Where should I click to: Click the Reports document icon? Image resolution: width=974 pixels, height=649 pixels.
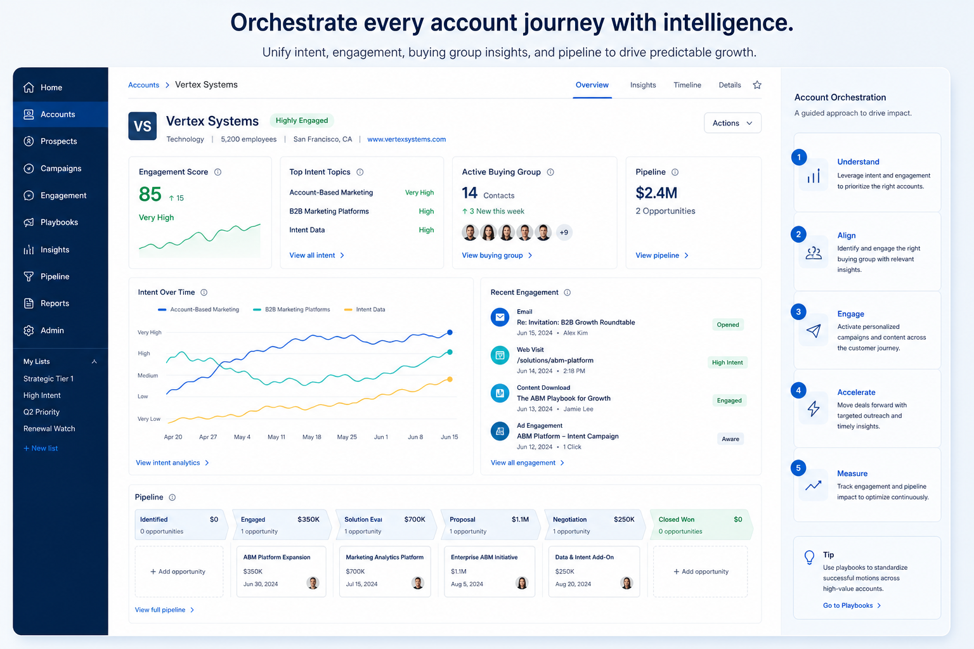pos(29,304)
